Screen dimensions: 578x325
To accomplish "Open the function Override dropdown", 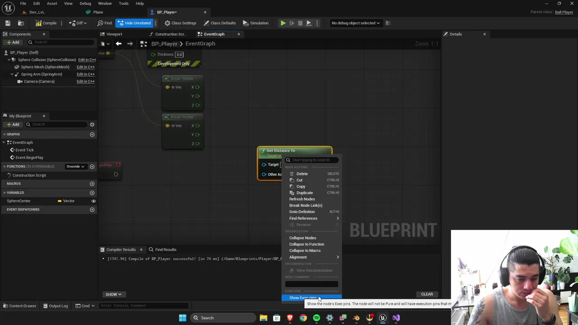I will pos(75,167).
